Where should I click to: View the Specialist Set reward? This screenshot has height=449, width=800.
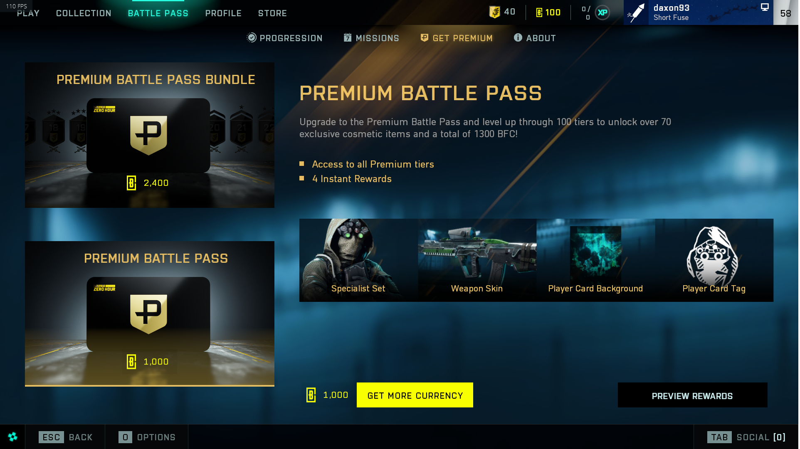(358, 260)
